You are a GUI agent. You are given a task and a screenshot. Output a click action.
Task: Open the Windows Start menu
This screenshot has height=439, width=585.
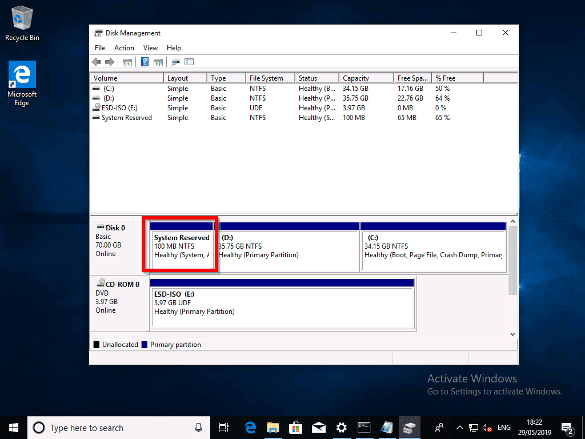[x=14, y=428]
